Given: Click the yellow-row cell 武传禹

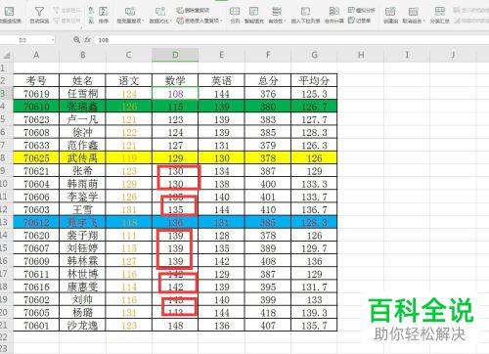Looking at the screenshot, I should (x=82, y=158).
